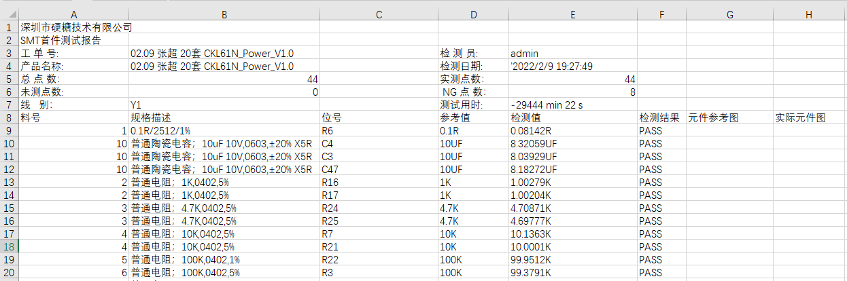Click the 产品名称 label cell
The image size is (847, 281).
tap(73, 67)
